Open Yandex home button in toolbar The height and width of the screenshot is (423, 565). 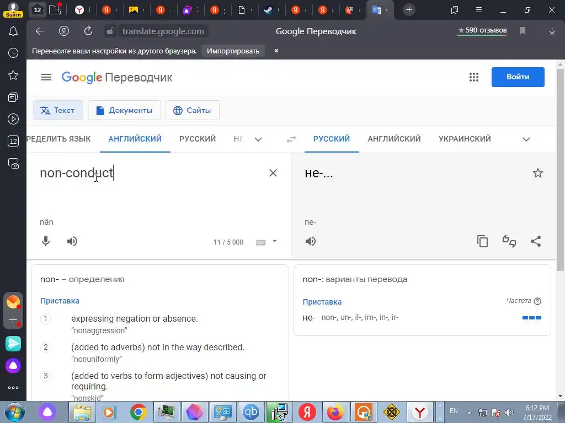pyautogui.click(x=64, y=31)
